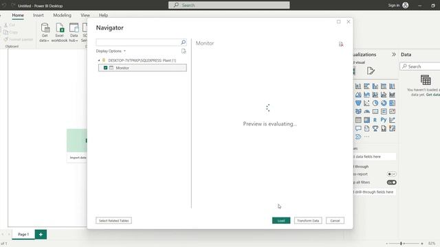The height and width of the screenshot is (247, 440).
Task: Select the Funnel chart visual
Action: pos(358,103)
